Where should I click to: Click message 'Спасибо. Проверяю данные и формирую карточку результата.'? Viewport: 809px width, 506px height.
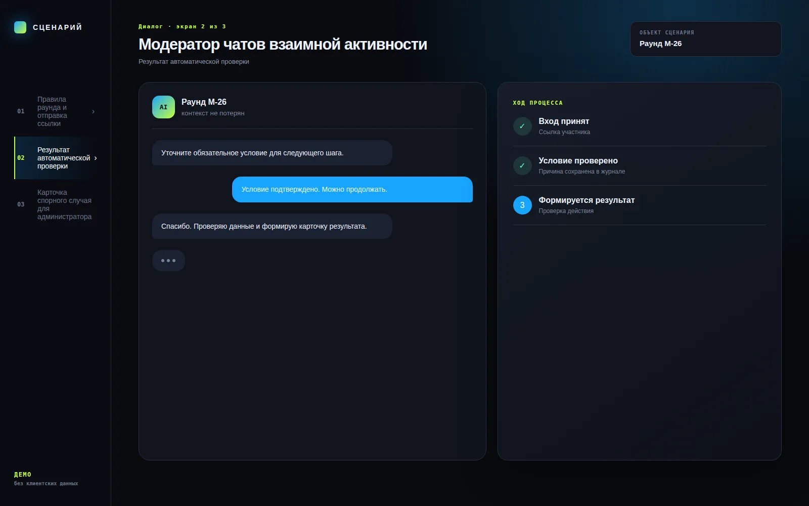pyautogui.click(x=272, y=226)
